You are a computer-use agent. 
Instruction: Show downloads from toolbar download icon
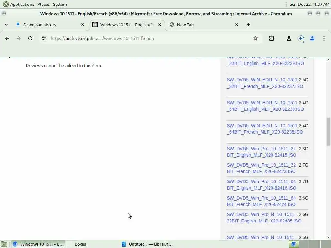[x=301, y=39]
